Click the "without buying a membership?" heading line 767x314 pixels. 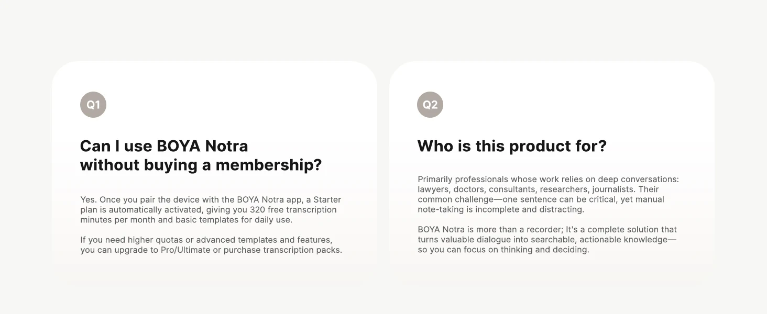(x=201, y=165)
